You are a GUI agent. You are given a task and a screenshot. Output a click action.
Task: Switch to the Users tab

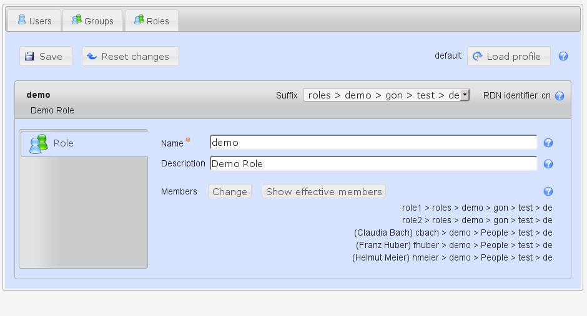34,21
